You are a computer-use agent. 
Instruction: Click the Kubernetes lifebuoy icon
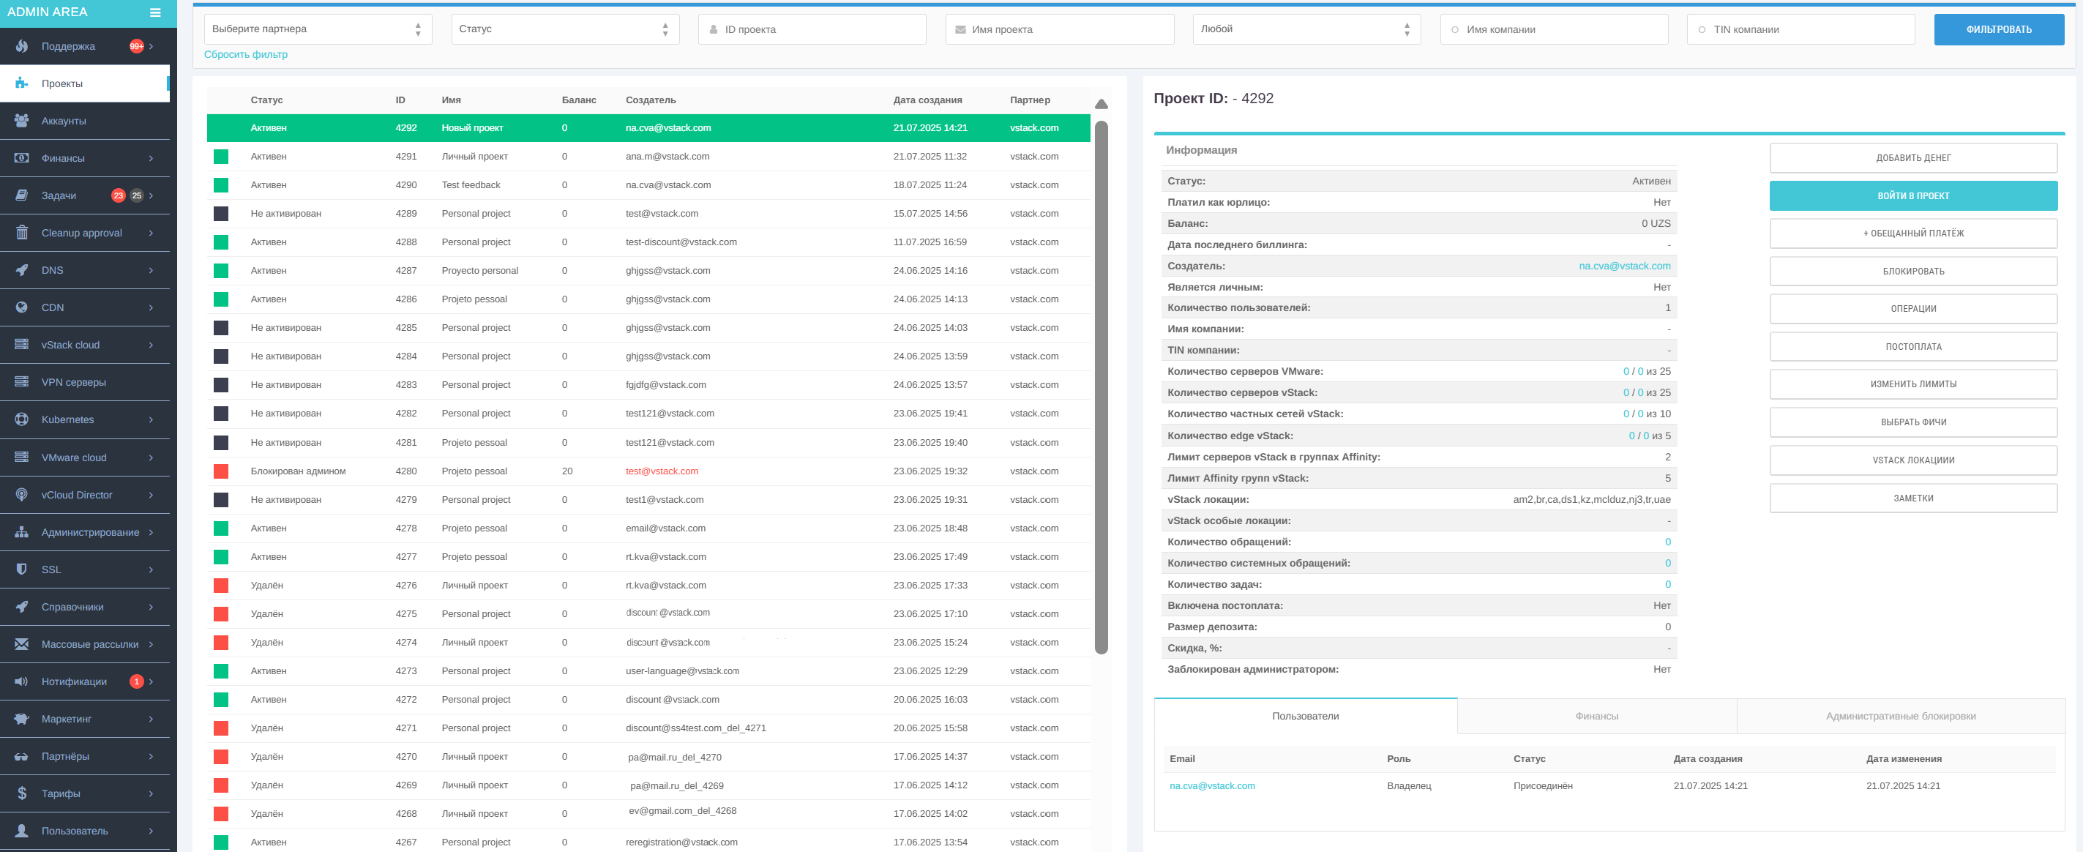click(22, 419)
